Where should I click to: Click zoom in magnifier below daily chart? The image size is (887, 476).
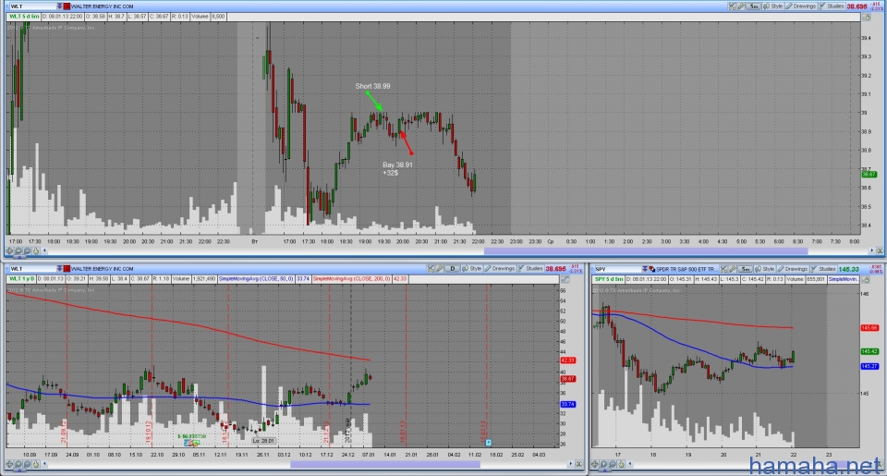click(x=18, y=464)
